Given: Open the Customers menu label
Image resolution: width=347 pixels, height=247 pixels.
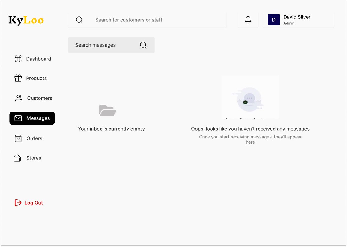Looking at the screenshot, I should pos(40,98).
